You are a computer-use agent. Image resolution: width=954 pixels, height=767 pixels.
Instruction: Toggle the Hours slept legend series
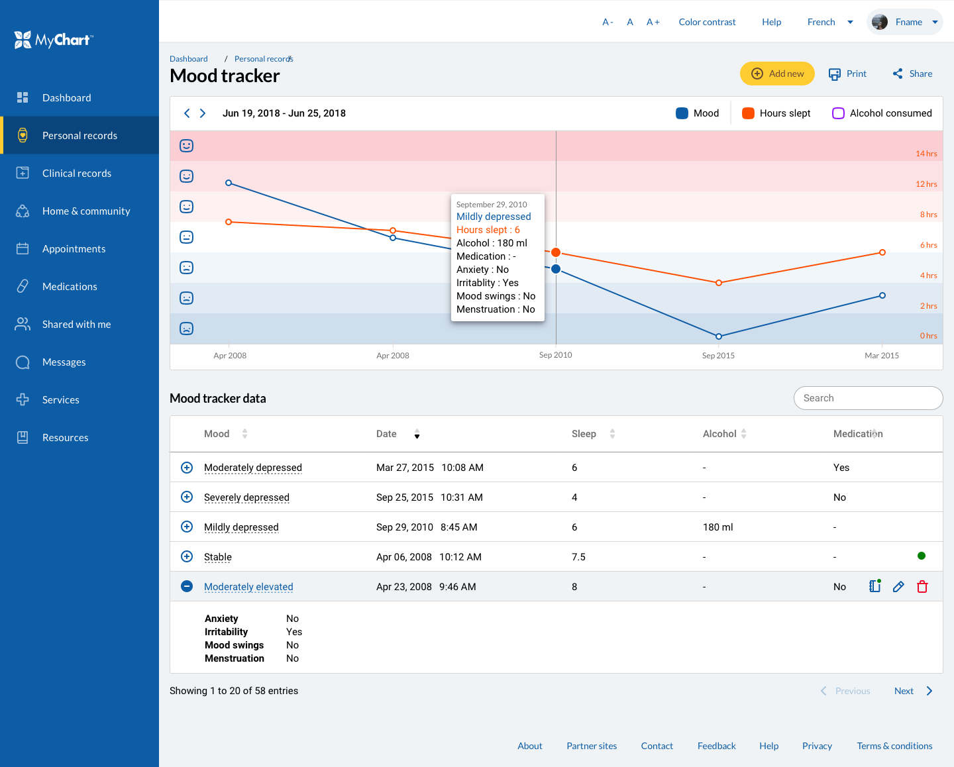tap(749, 113)
